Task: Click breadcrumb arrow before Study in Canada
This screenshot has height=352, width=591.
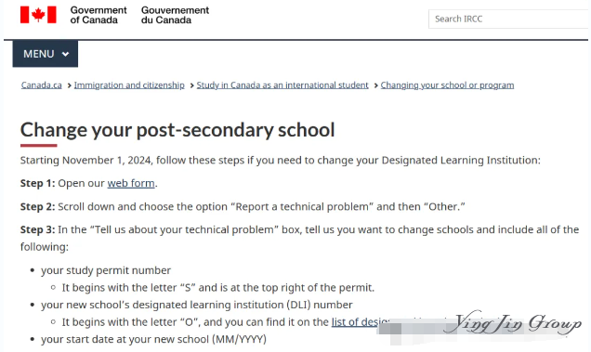Action: point(191,86)
